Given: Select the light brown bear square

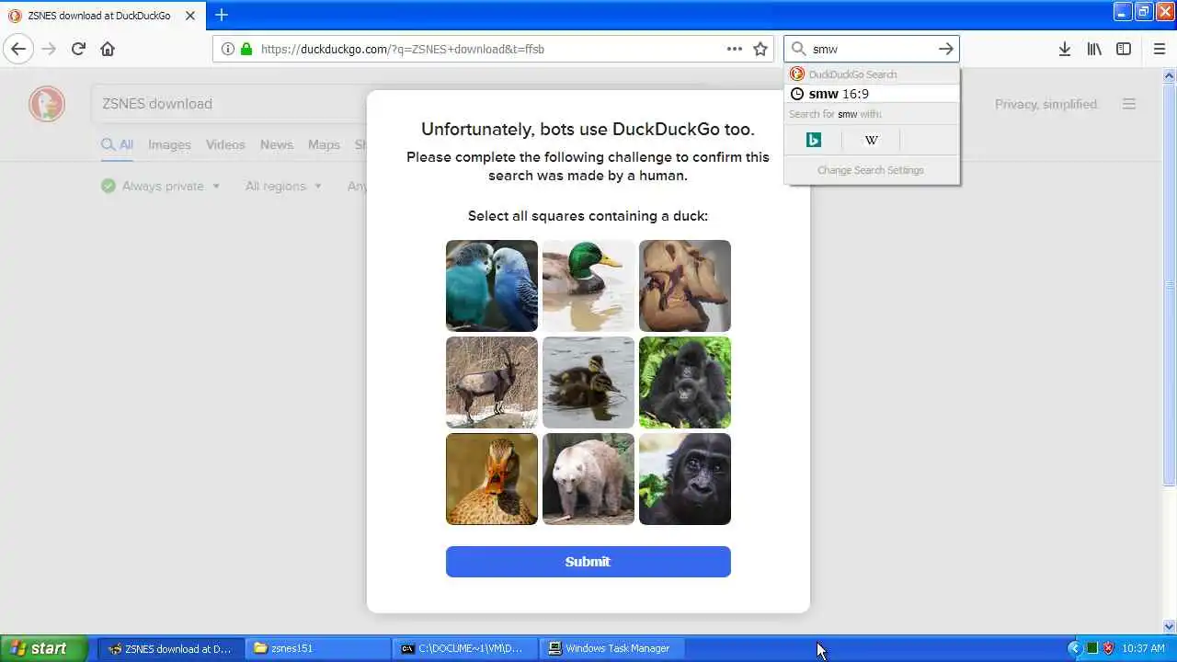Looking at the screenshot, I should [x=588, y=479].
